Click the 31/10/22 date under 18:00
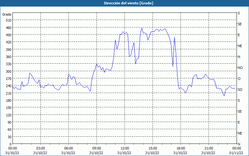 point(180,153)
